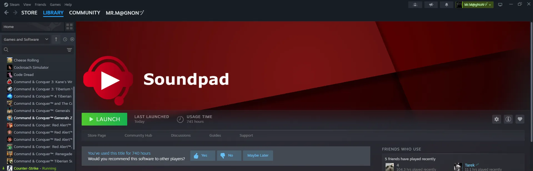Open the Guides link
Image resolution: width=533 pixels, height=171 pixels.
coord(215,136)
